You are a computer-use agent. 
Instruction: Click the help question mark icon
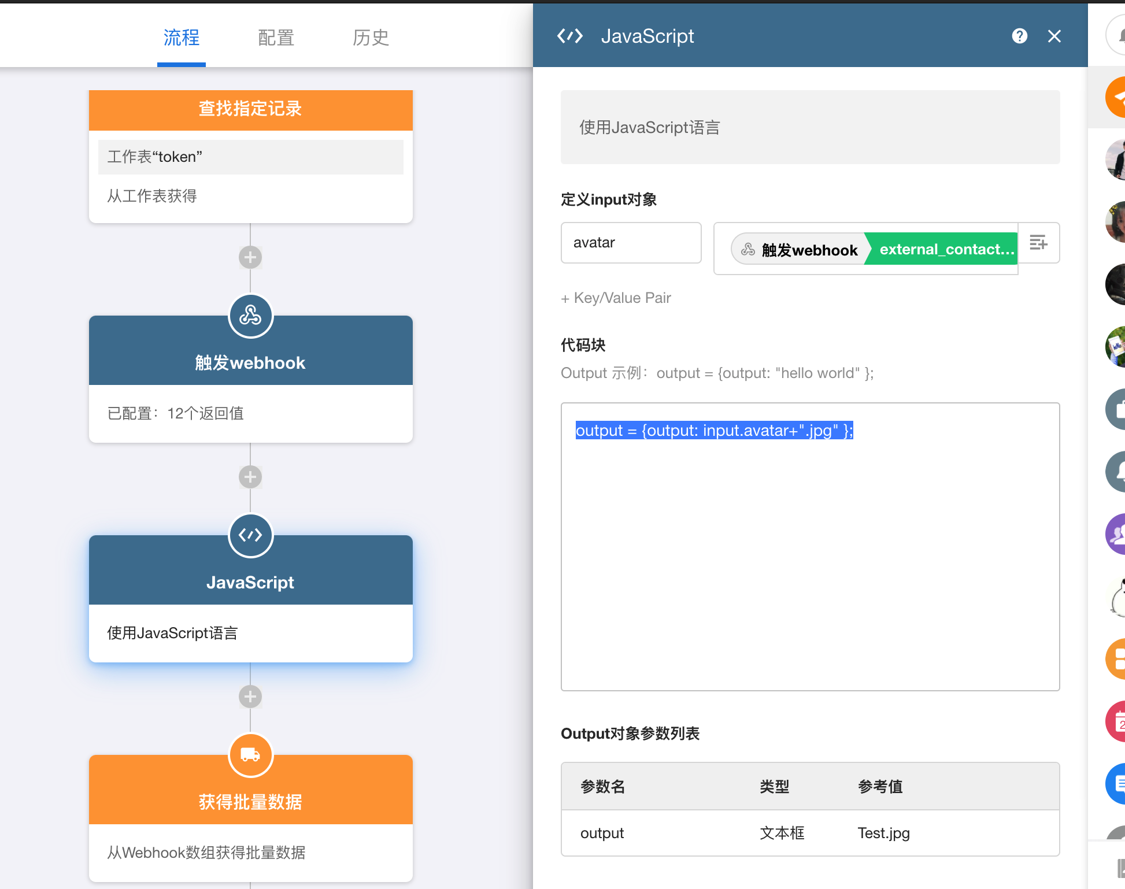1019,36
